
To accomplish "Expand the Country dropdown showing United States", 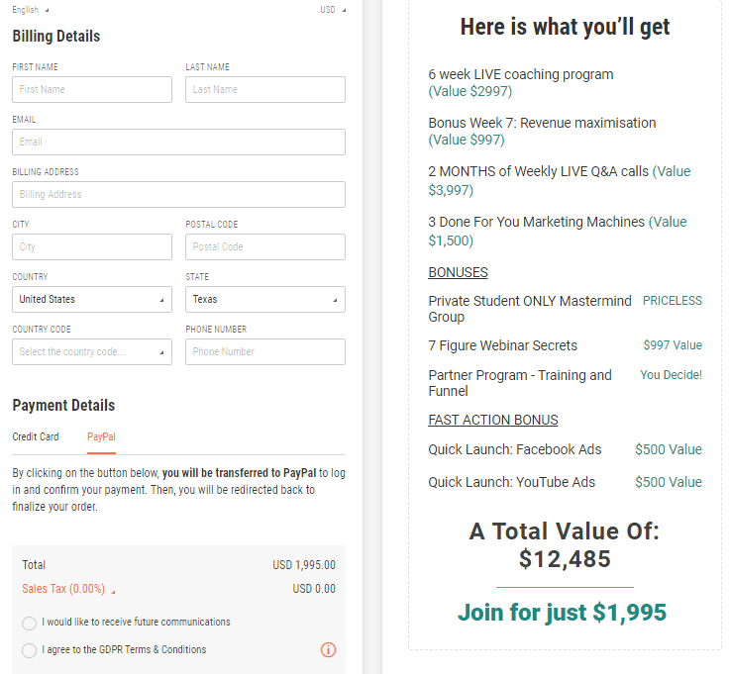I will click(x=92, y=299).
